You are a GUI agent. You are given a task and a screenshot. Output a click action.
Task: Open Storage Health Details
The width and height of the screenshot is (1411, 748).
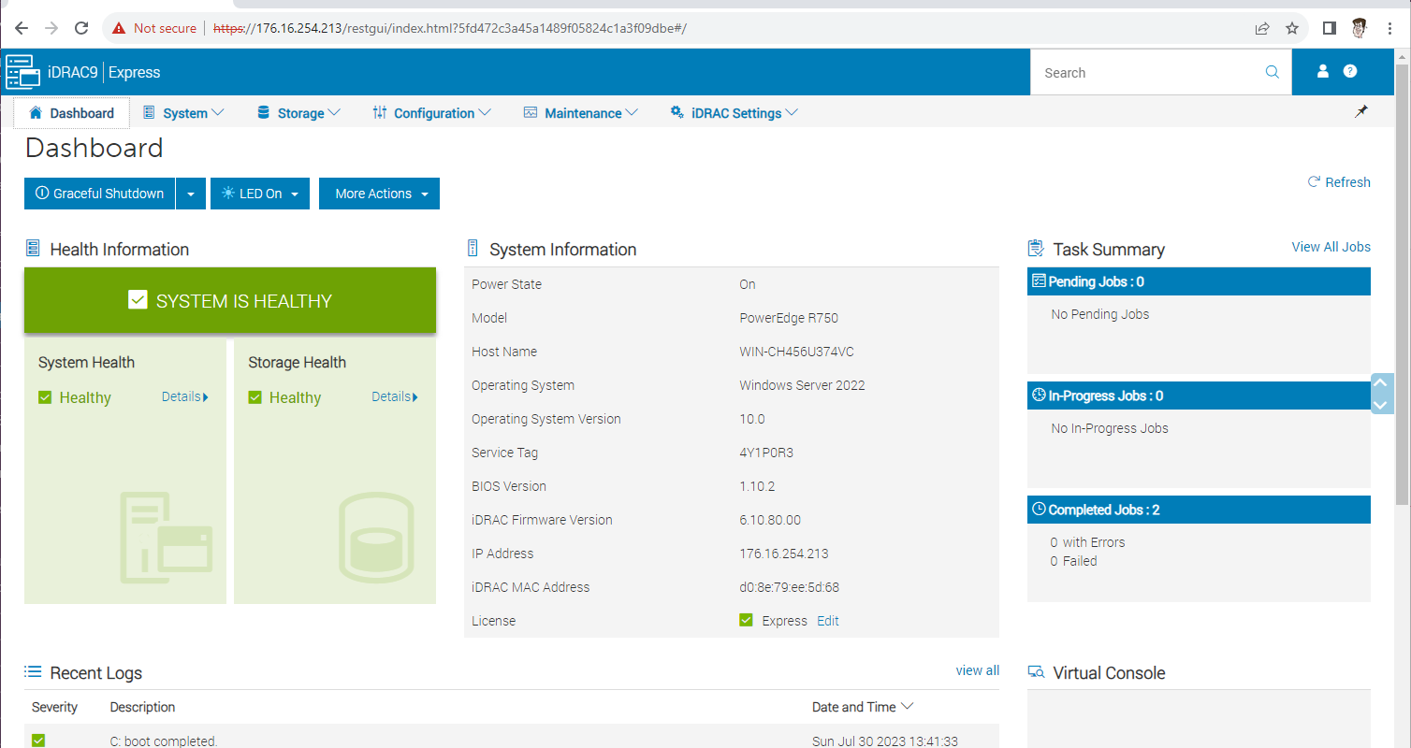click(394, 396)
